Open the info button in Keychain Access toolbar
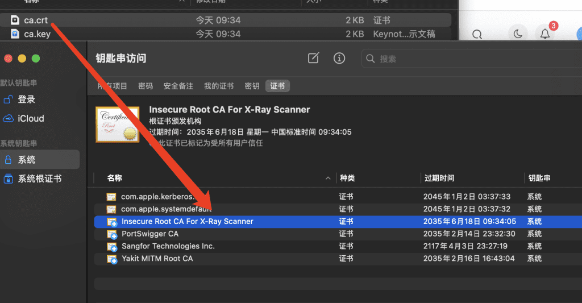 pos(339,59)
